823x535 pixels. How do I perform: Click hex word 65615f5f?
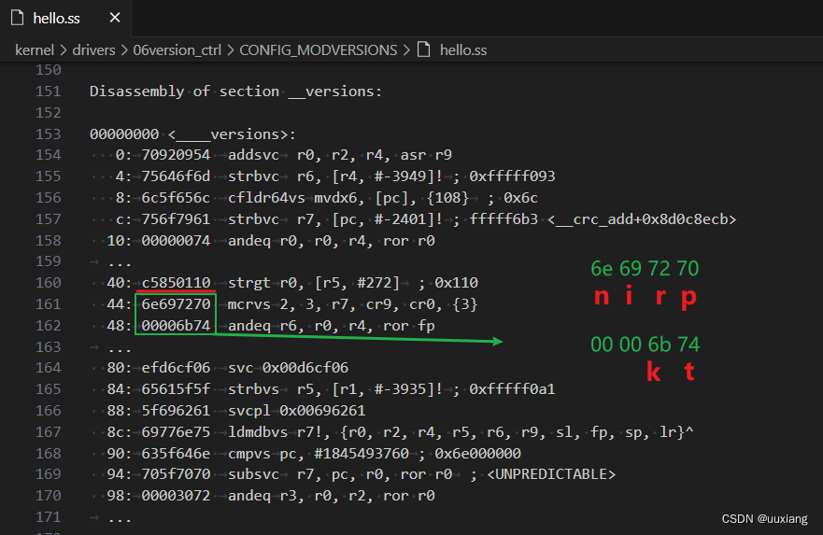tap(176, 389)
